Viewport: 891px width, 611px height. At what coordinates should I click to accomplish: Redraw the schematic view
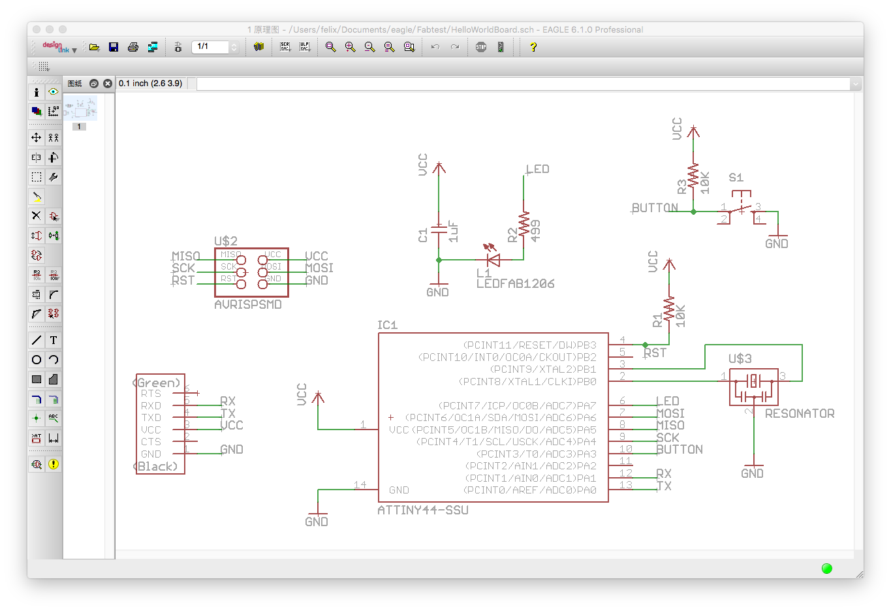coord(390,47)
